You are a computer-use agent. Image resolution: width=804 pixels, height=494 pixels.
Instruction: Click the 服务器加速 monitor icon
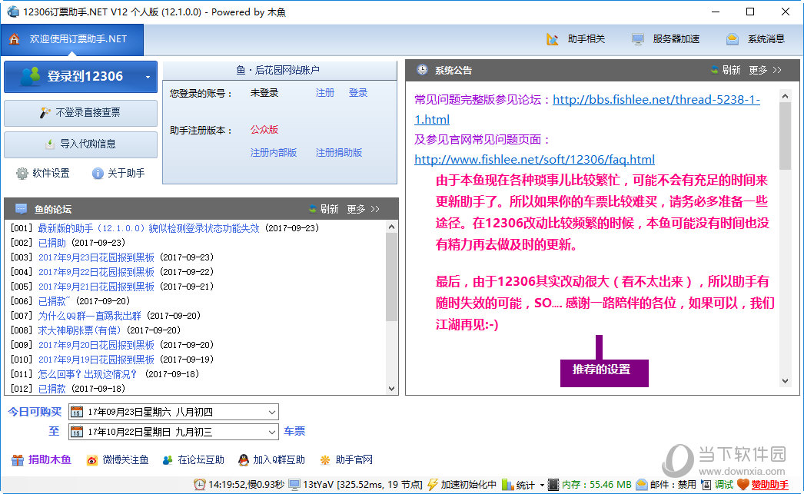(x=638, y=39)
